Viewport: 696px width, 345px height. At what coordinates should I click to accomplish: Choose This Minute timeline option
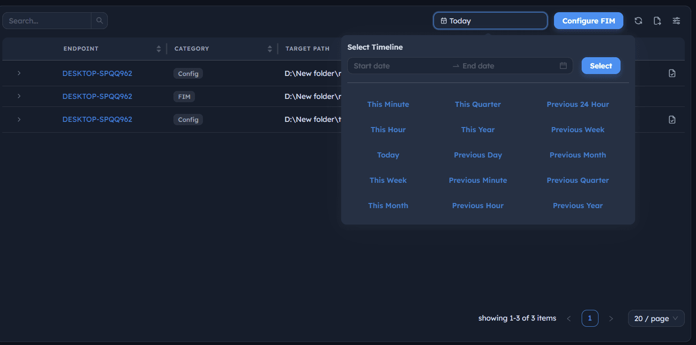388,104
